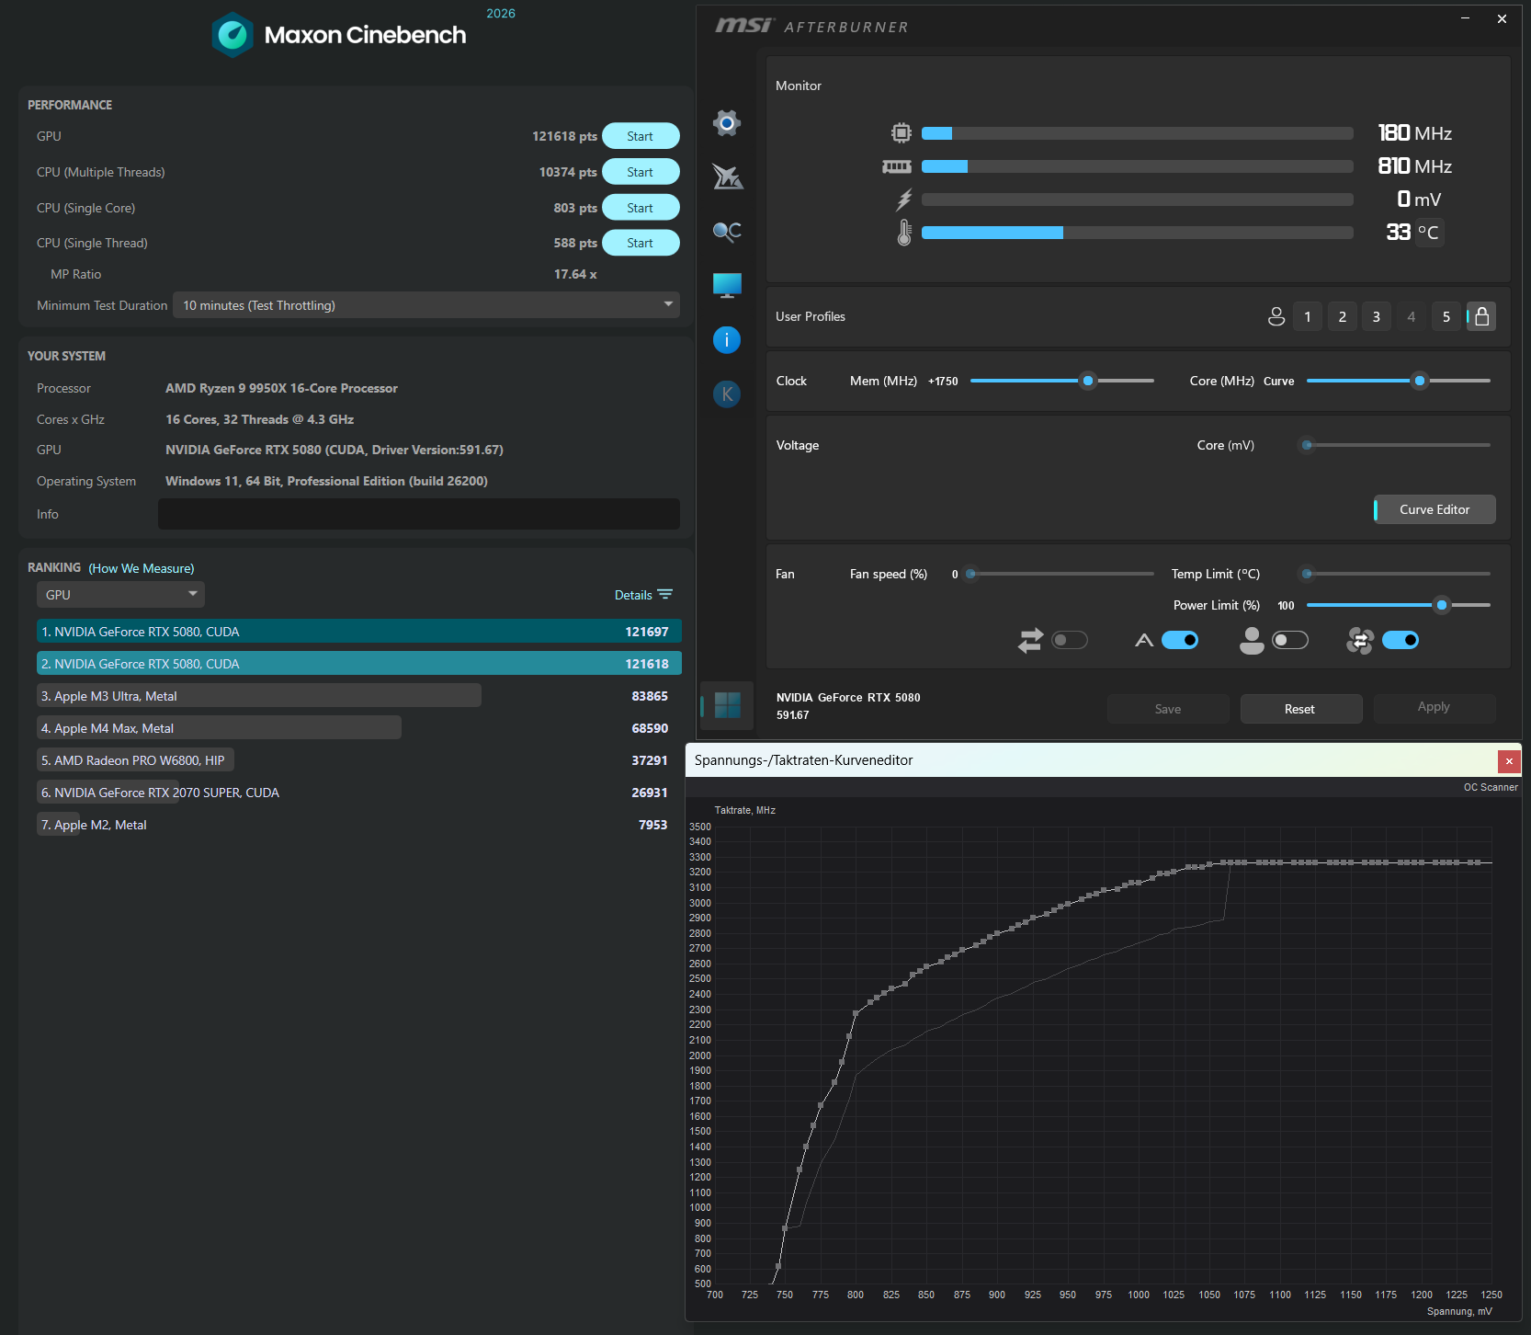This screenshot has width=1531, height=1335.
Task: Open the Minimum Test Duration dropdown
Action: point(426,305)
